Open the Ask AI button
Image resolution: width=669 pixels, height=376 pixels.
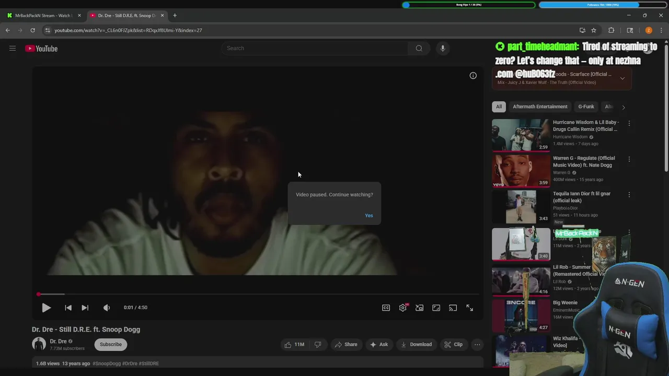(x=379, y=345)
